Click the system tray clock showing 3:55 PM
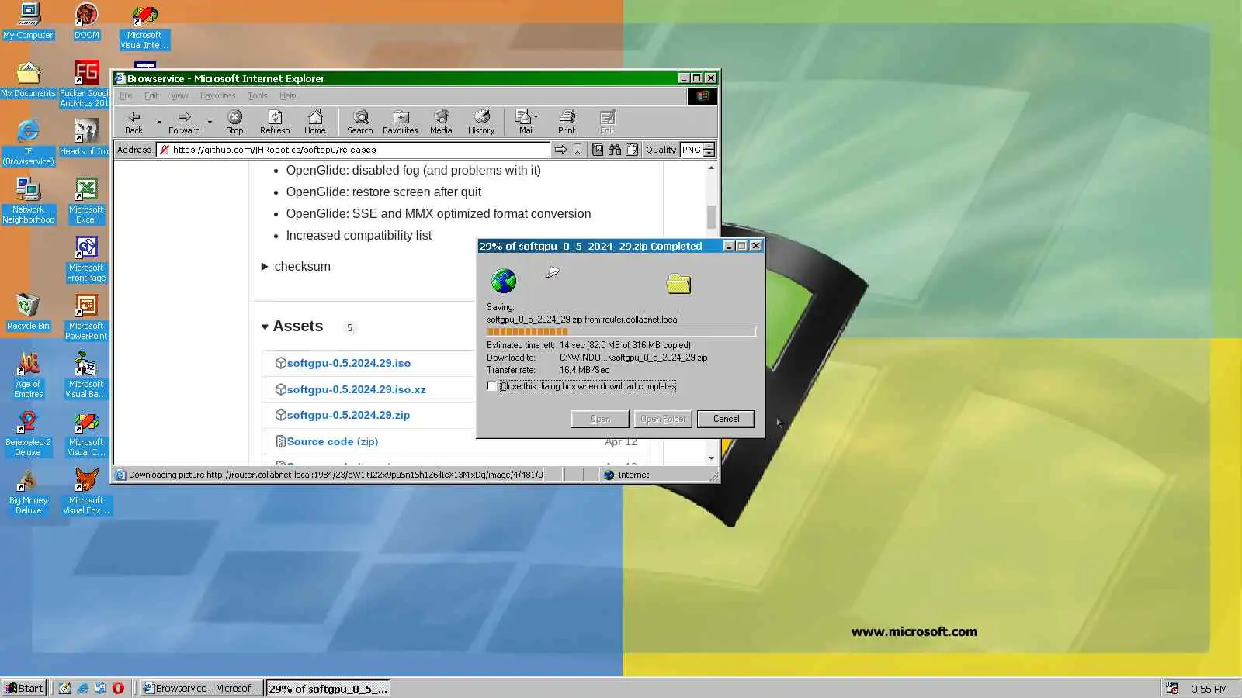The image size is (1242, 698). [x=1209, y=689]
